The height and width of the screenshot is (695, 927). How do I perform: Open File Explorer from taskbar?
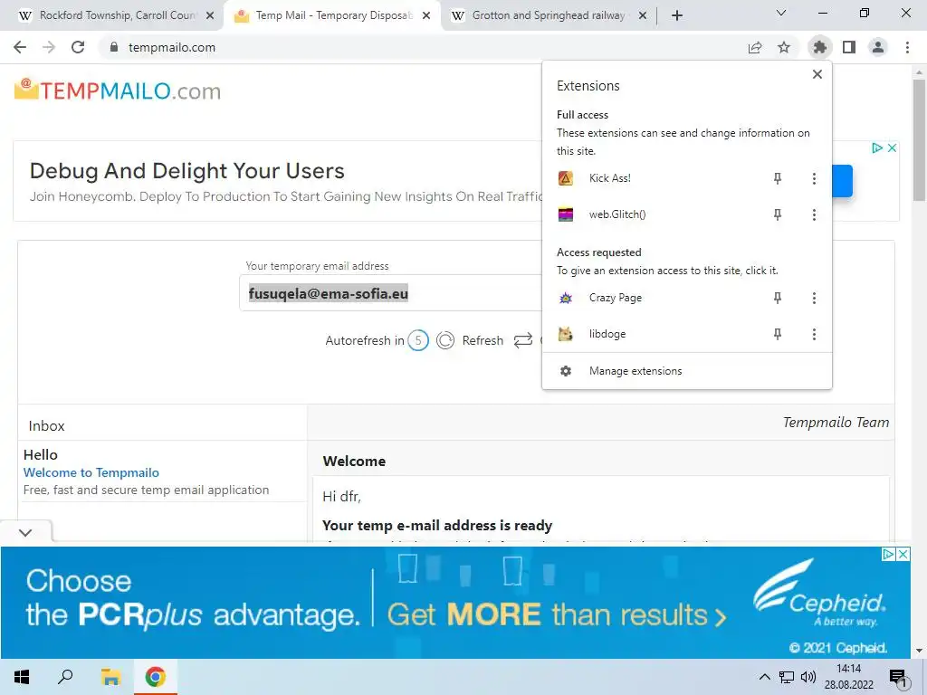point(110,677)
